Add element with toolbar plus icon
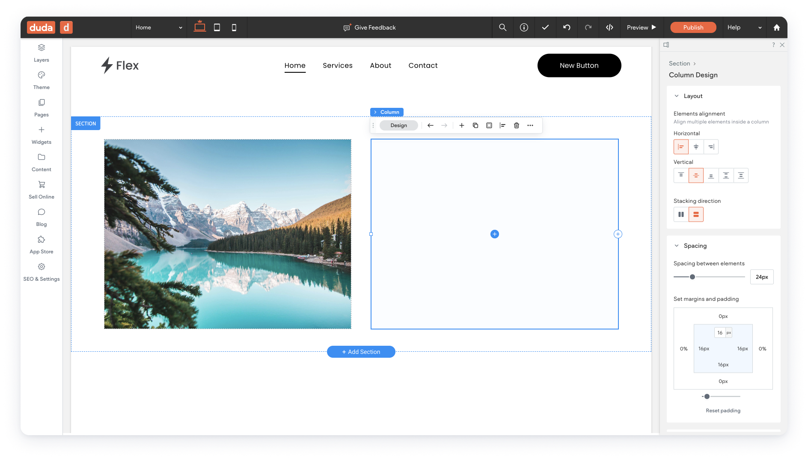The width and height of the screenshot is (808, 460). pyautogui.click(x=462, y=125)
